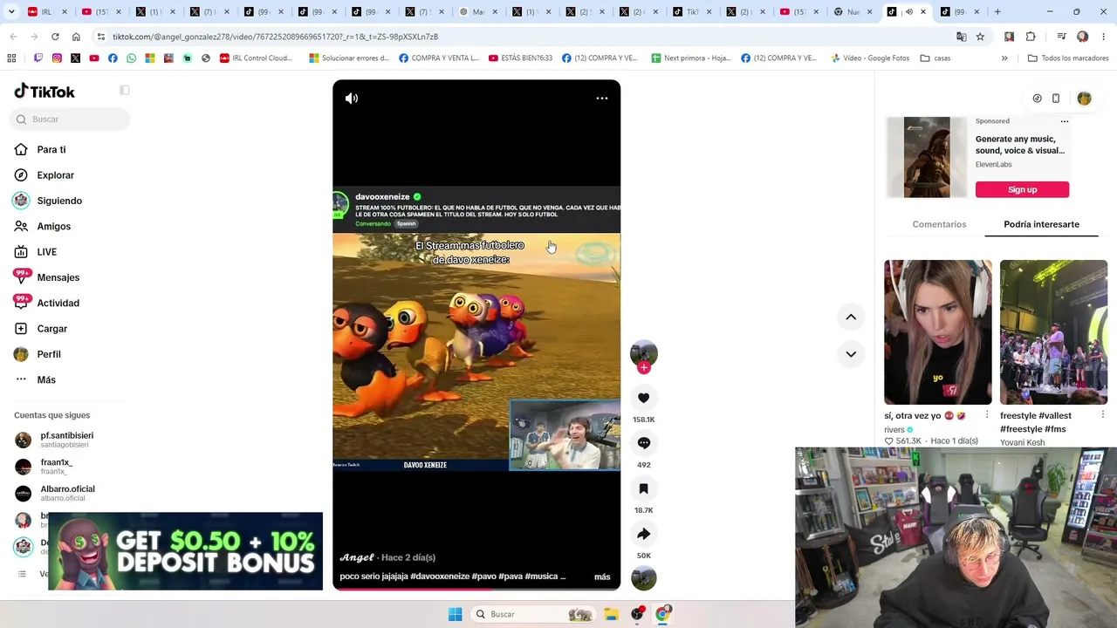Go to the next video (down chevron)

coord(851,354)
